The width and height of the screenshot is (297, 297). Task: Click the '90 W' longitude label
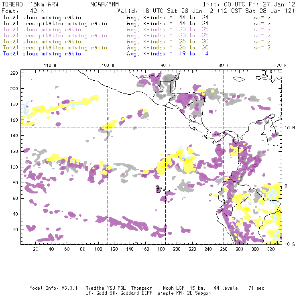[x=166, y=65]
